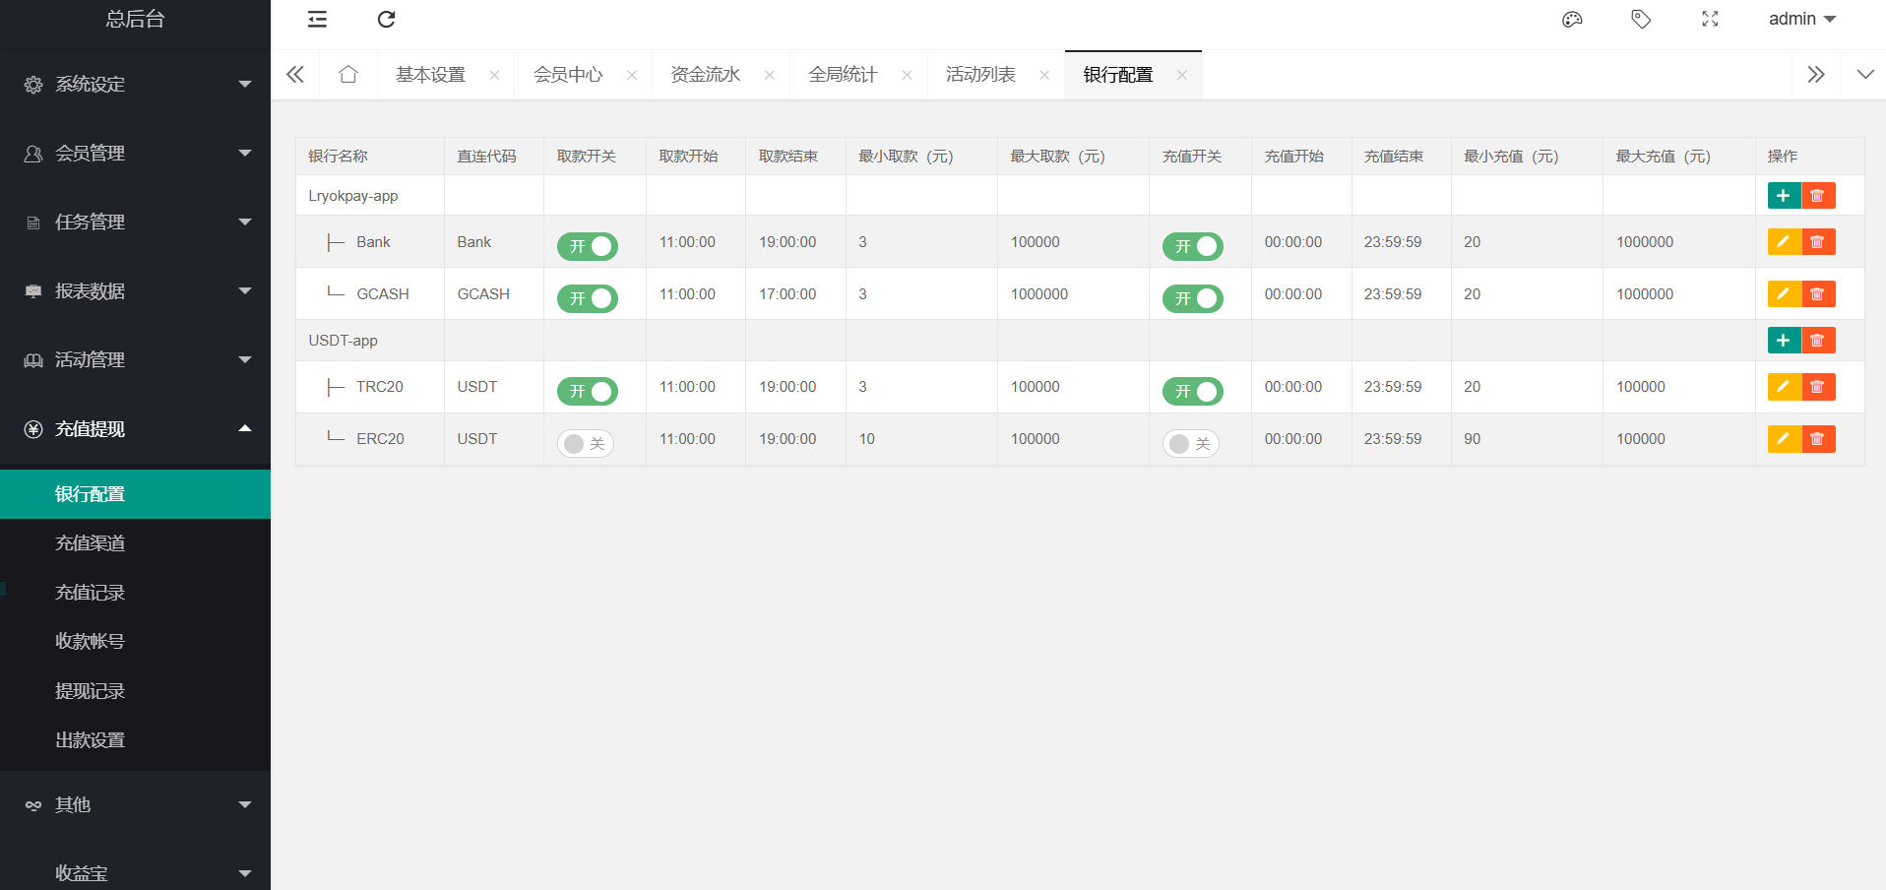Go to home tab icon
This screenshot has height=890, width=1886.
pos(347,75)
